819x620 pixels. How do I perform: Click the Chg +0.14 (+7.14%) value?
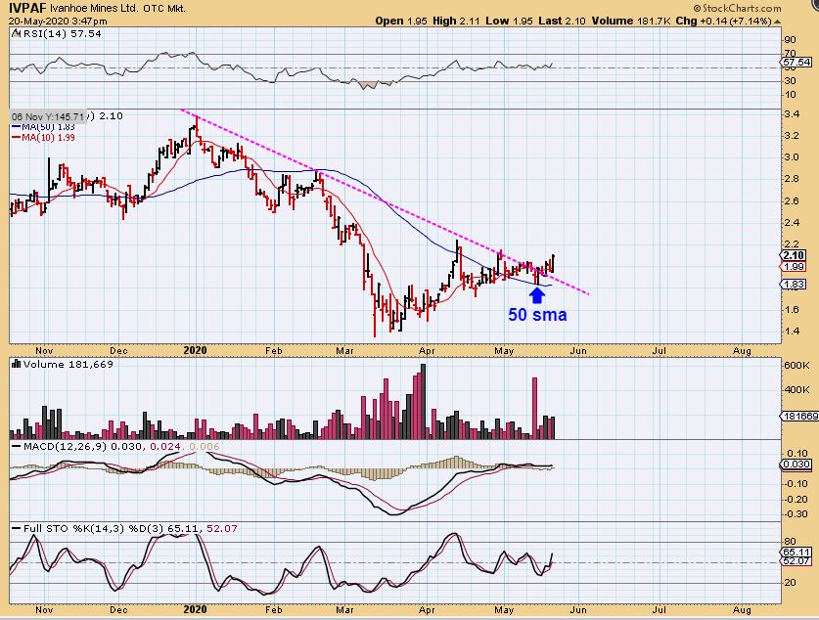tap(723, 21)
